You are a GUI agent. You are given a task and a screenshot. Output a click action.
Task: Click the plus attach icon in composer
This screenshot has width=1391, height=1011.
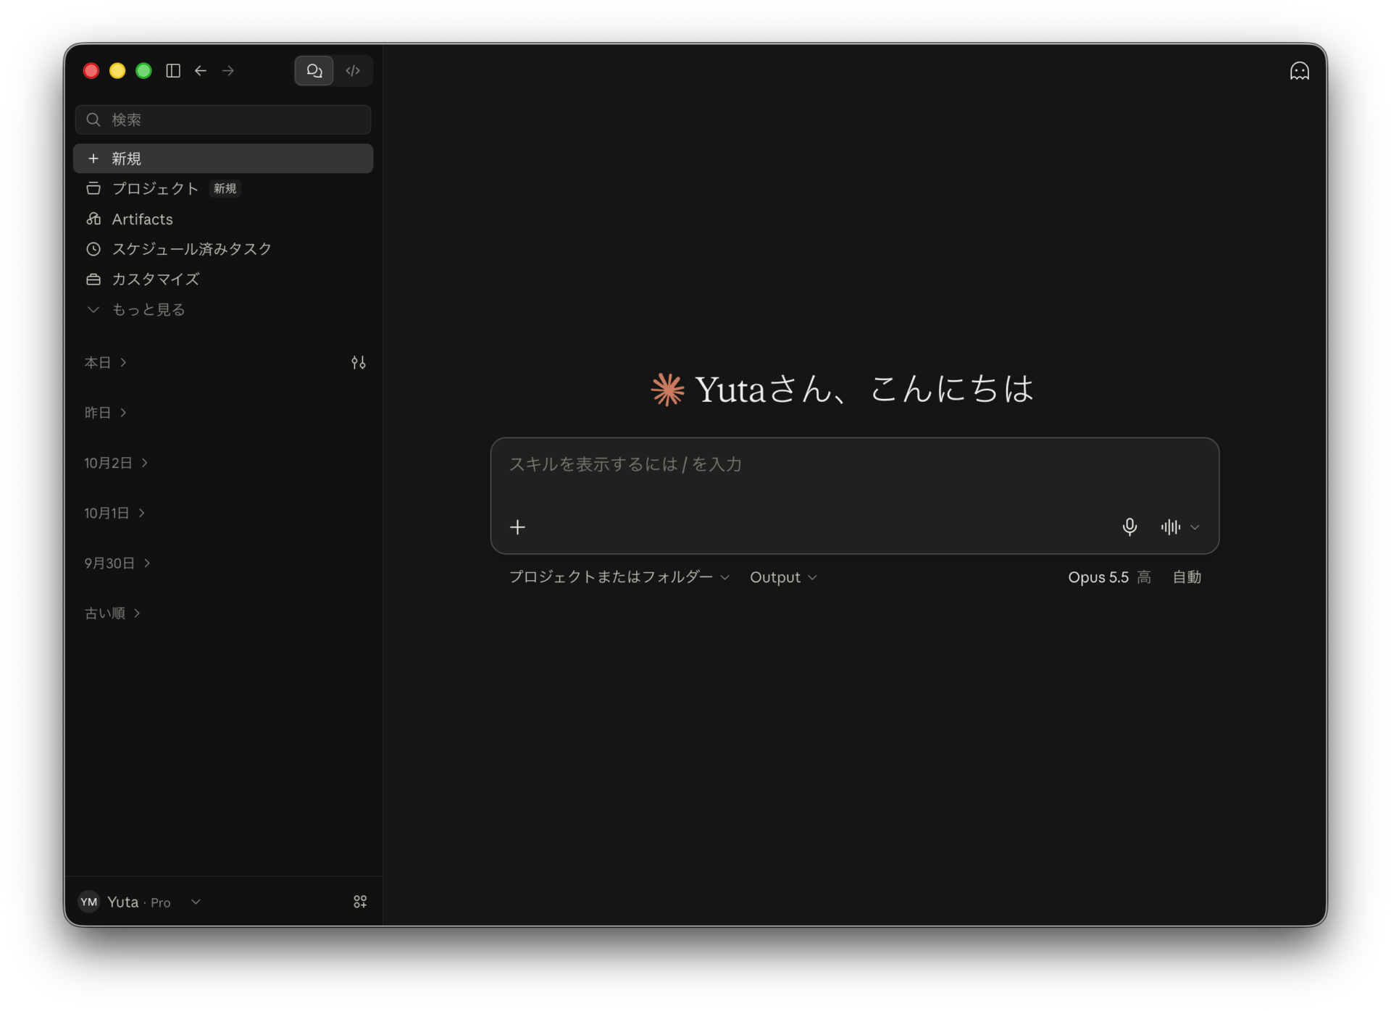click(x=517, y=527)
